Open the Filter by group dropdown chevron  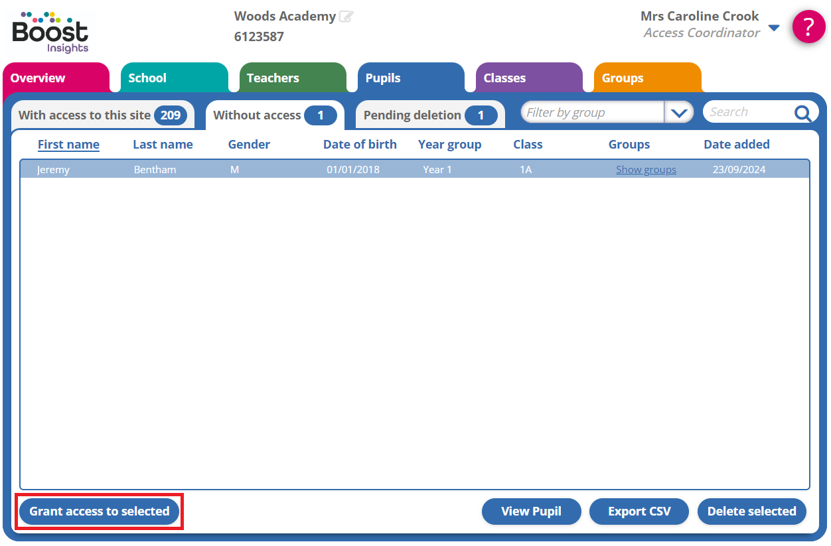pyautogui.click(x=678, y=113)
